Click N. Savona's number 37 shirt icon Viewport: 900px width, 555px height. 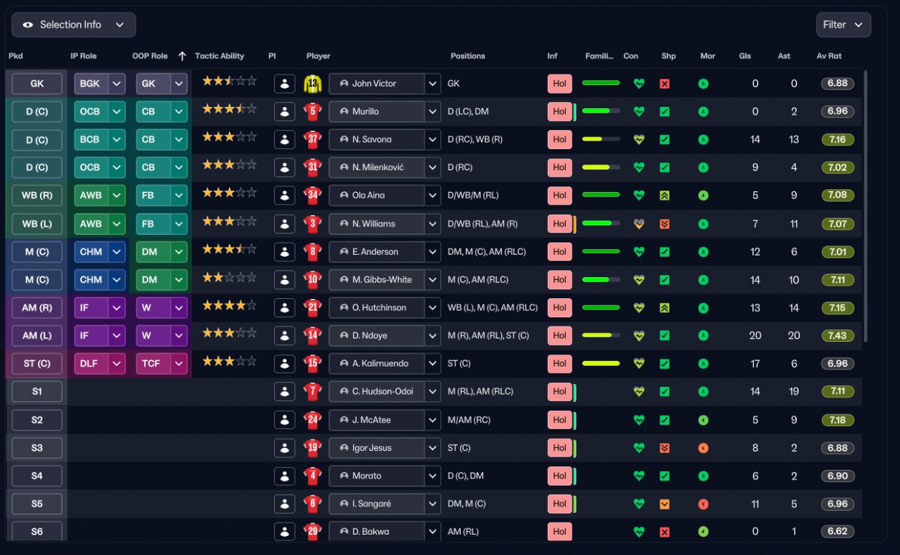pos(312,139)
